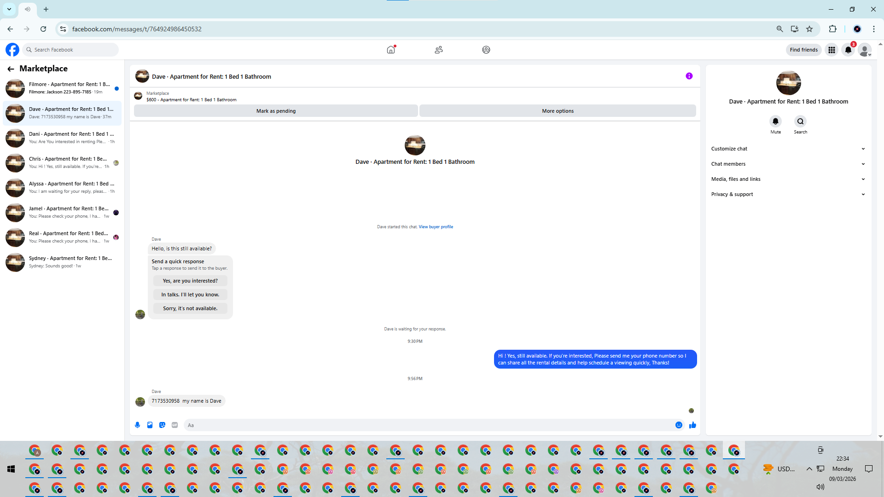Expand Chat members section
Screen dimensions: 884x497
787,164
